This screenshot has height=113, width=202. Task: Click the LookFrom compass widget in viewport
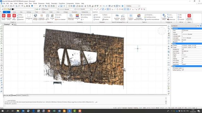tap(162, 31)
